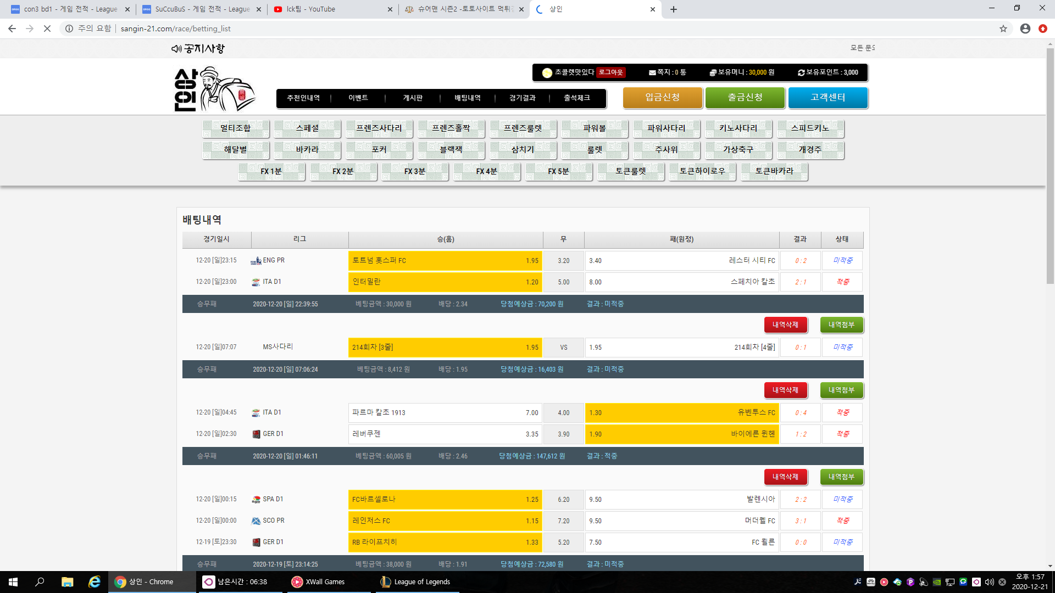Open Chrome profile avatar icon

(x=1025, y=29)
